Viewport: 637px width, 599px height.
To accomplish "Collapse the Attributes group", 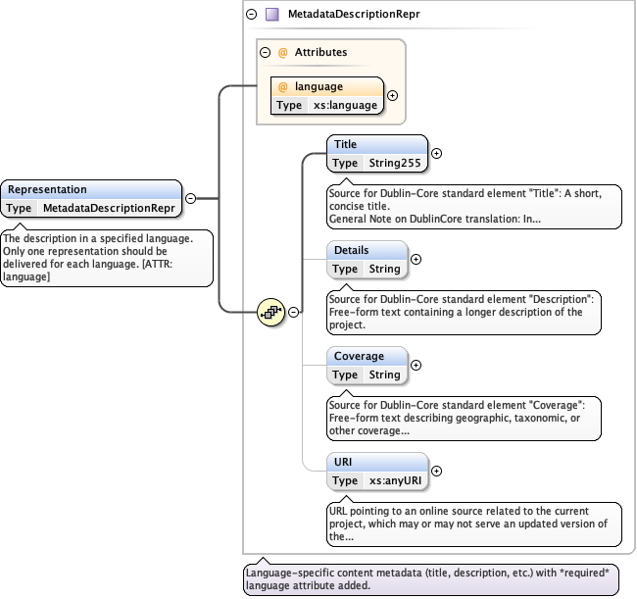I will [x=265, y=52].
